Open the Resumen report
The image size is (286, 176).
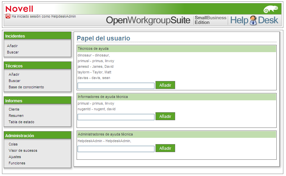tap(16, 116)
